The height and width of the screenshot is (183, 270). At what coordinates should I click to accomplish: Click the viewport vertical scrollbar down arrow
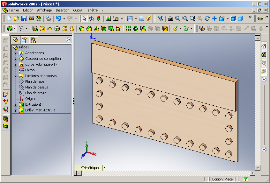point(258,168)
